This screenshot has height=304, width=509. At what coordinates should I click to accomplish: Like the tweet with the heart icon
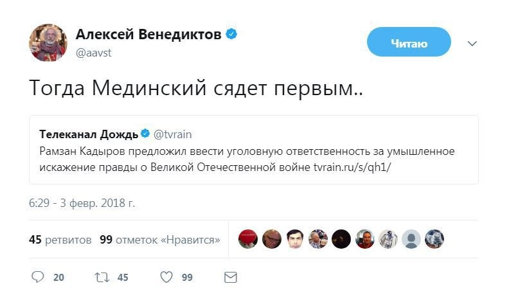(166, 277)
